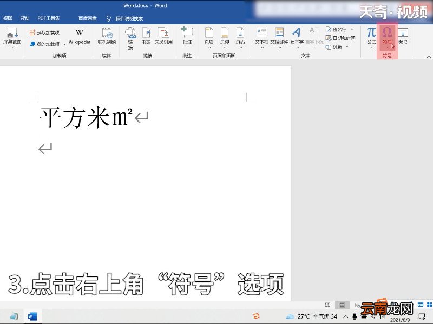Image resolution: width=433 pixels, height=324 pixels.
Task: Open 我的加载项 my add-ins
Action: tap(45, 44)
